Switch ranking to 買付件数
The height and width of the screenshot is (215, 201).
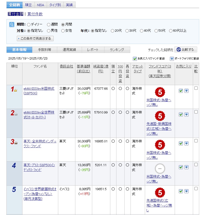[x=35, y=14]
